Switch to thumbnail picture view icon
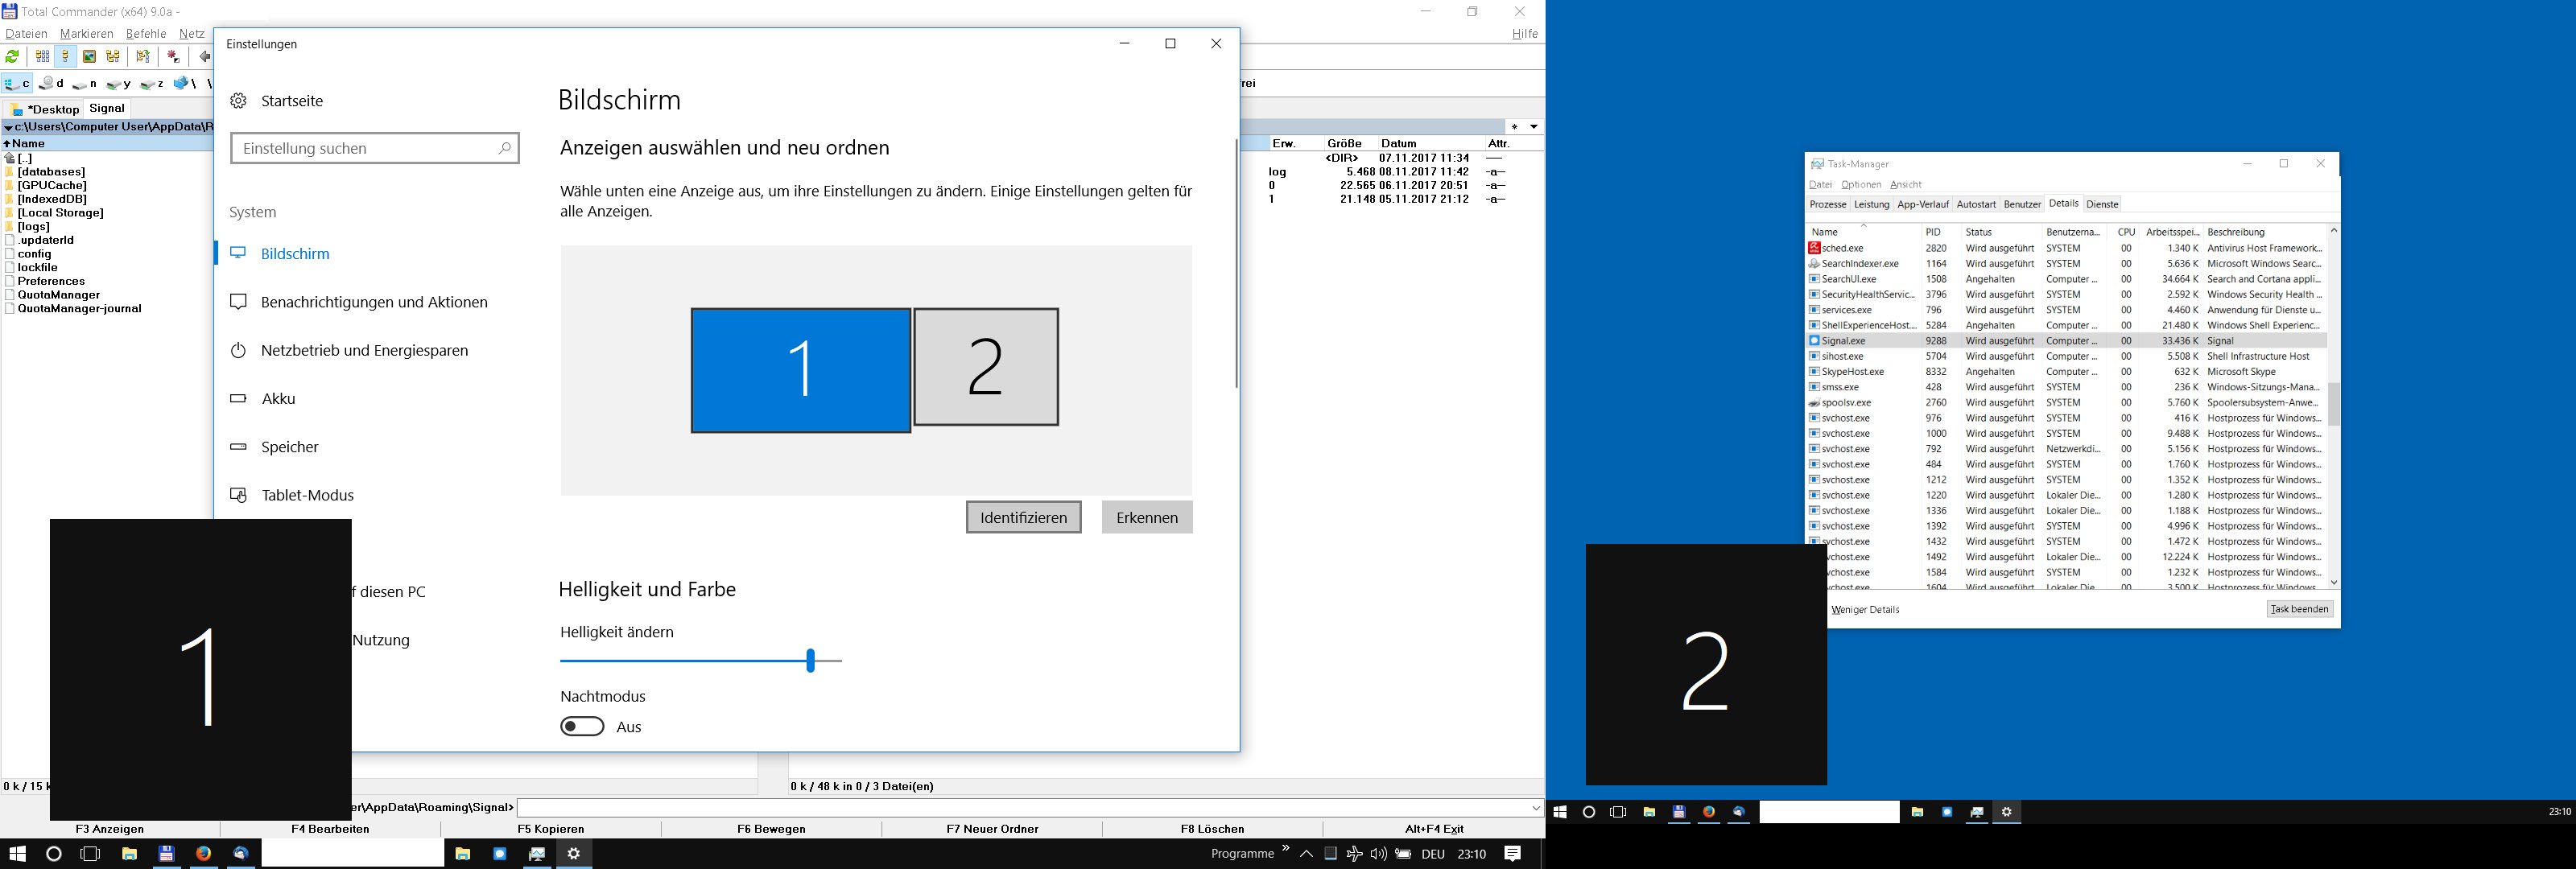2576x869 pixels. [x=89, y=57]
